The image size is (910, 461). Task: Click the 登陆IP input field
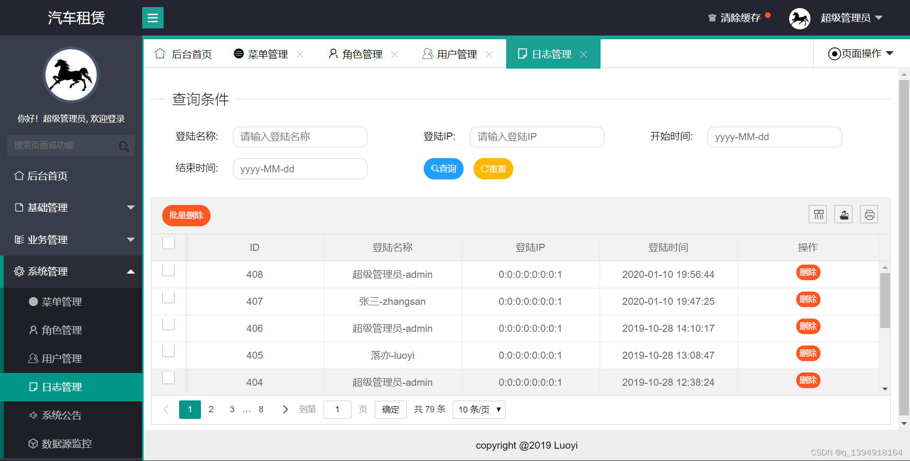tap(537, 137)
